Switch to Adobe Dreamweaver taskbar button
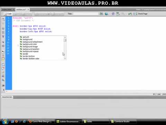 [x=68, y=122]
